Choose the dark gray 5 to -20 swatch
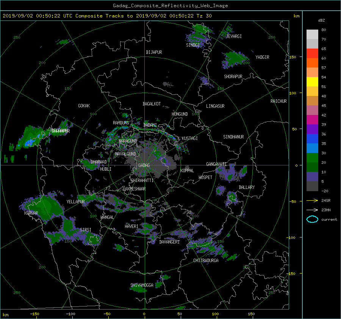The image size is (341, 319). click(312, 186)
